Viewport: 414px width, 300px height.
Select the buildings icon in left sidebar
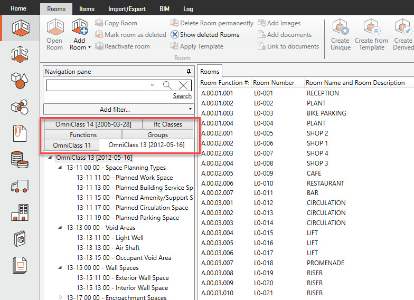pos(20,212)
